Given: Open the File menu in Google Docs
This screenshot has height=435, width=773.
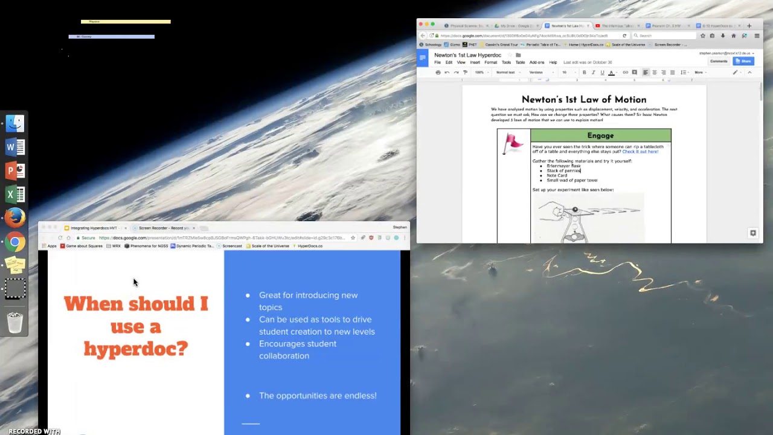Looking at the screenshot, I should 437,62.
